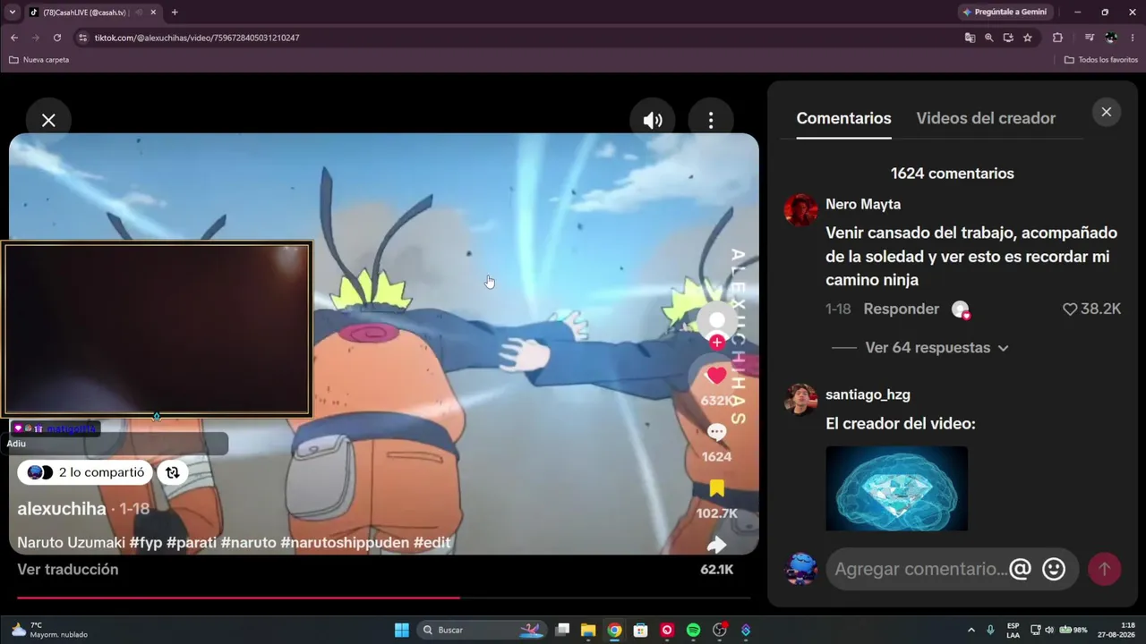1146x644 pixels.
Task: Open the alexuchiha profile link
Action: click(62, 509)
